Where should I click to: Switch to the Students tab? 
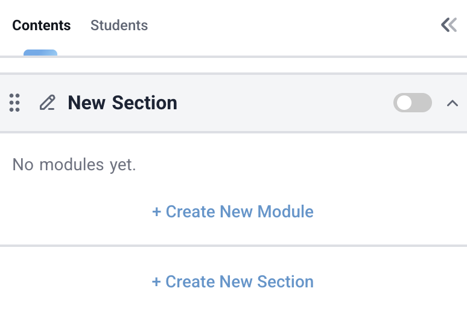point(119,25)
